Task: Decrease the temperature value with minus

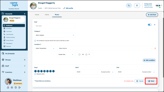Action: click(x=79, y=54)
